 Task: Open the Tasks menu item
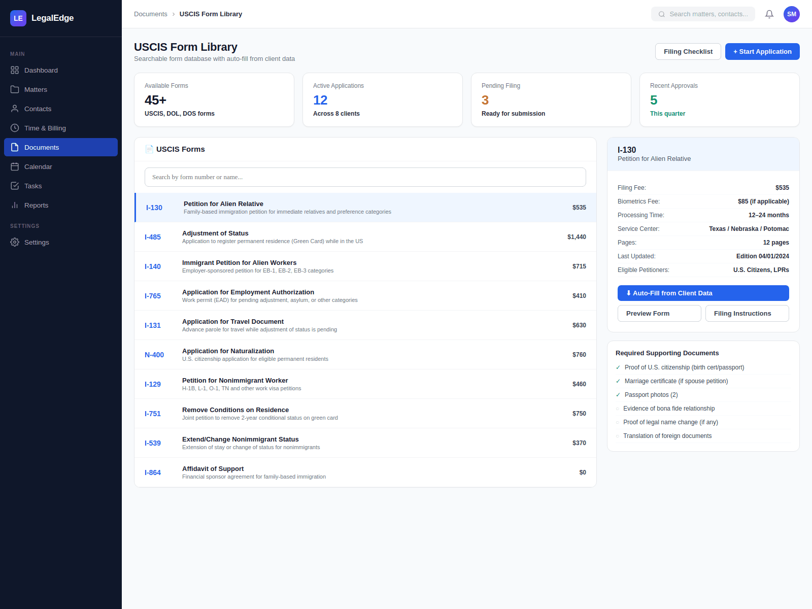click(x=61, y=186)
